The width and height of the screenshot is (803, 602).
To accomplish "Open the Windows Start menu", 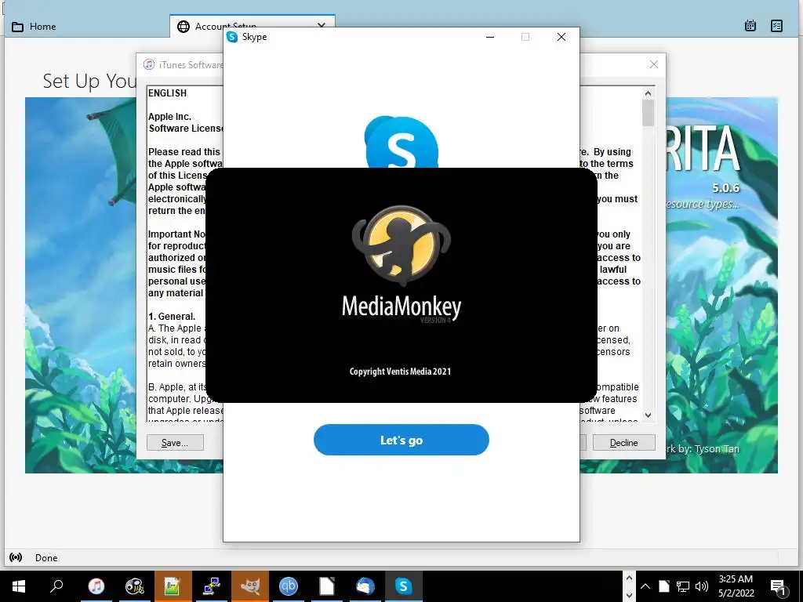I will (x=19, y=586).
